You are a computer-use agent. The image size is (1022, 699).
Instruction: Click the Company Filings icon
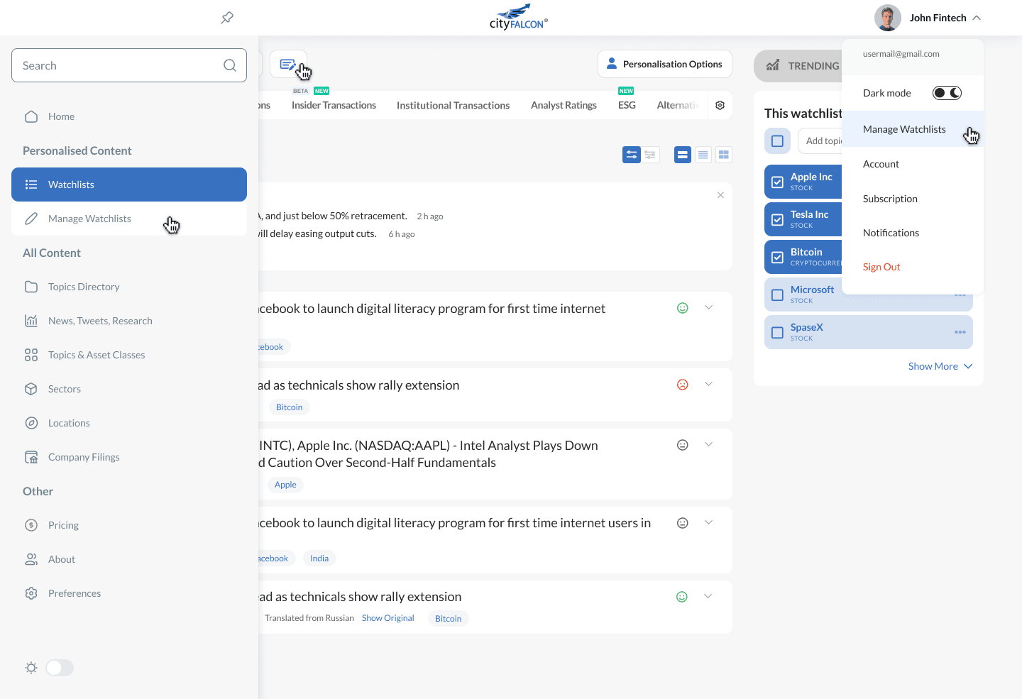[31, 457]
